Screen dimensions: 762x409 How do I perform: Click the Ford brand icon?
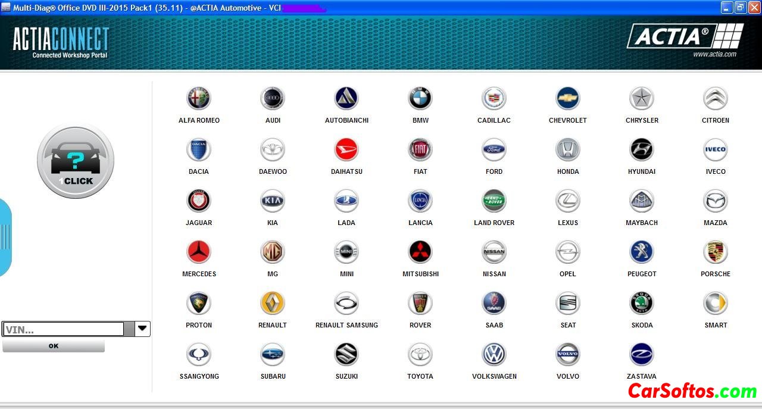(494, 150)
